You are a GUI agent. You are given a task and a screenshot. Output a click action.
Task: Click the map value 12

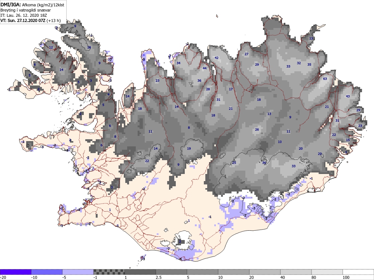click(51, 47)
